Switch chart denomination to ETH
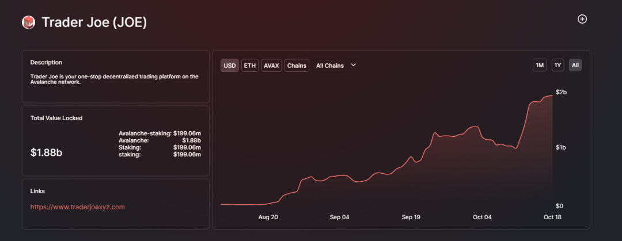This screenshot has height=241, width=622. (x=250, y=66)
